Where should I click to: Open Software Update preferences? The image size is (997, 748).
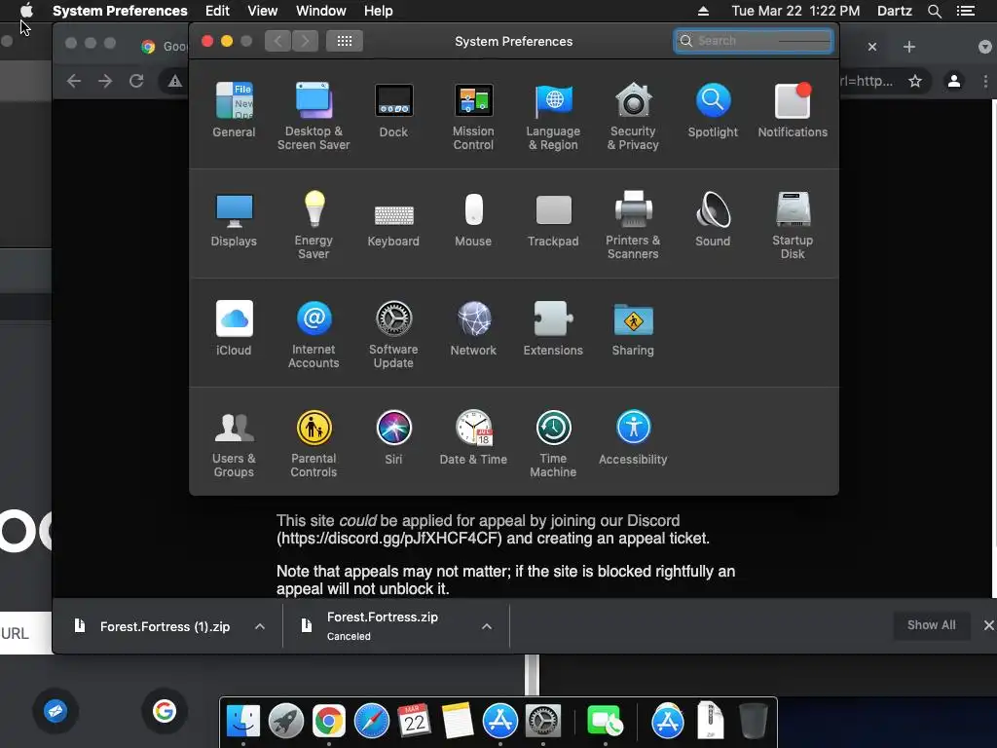pyautogui.click(x=393, y=335)
